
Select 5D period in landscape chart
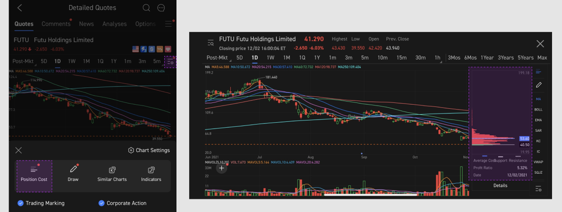tap(240, 58)
